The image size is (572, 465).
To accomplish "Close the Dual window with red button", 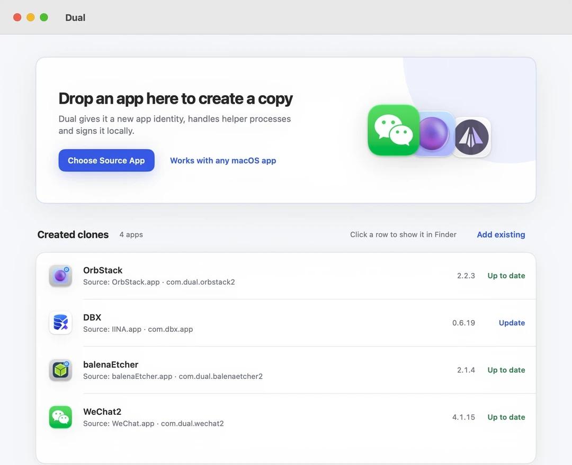I will [17, 17].
